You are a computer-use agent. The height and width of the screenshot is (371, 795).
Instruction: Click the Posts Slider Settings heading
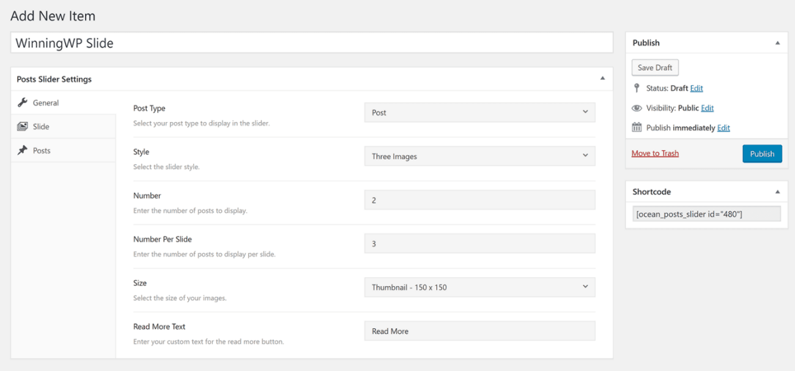point(54,79)
